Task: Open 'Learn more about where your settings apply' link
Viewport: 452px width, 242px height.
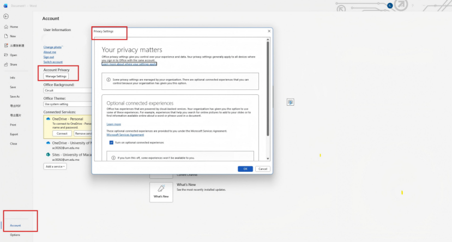Action: click(x=129, y=64)
